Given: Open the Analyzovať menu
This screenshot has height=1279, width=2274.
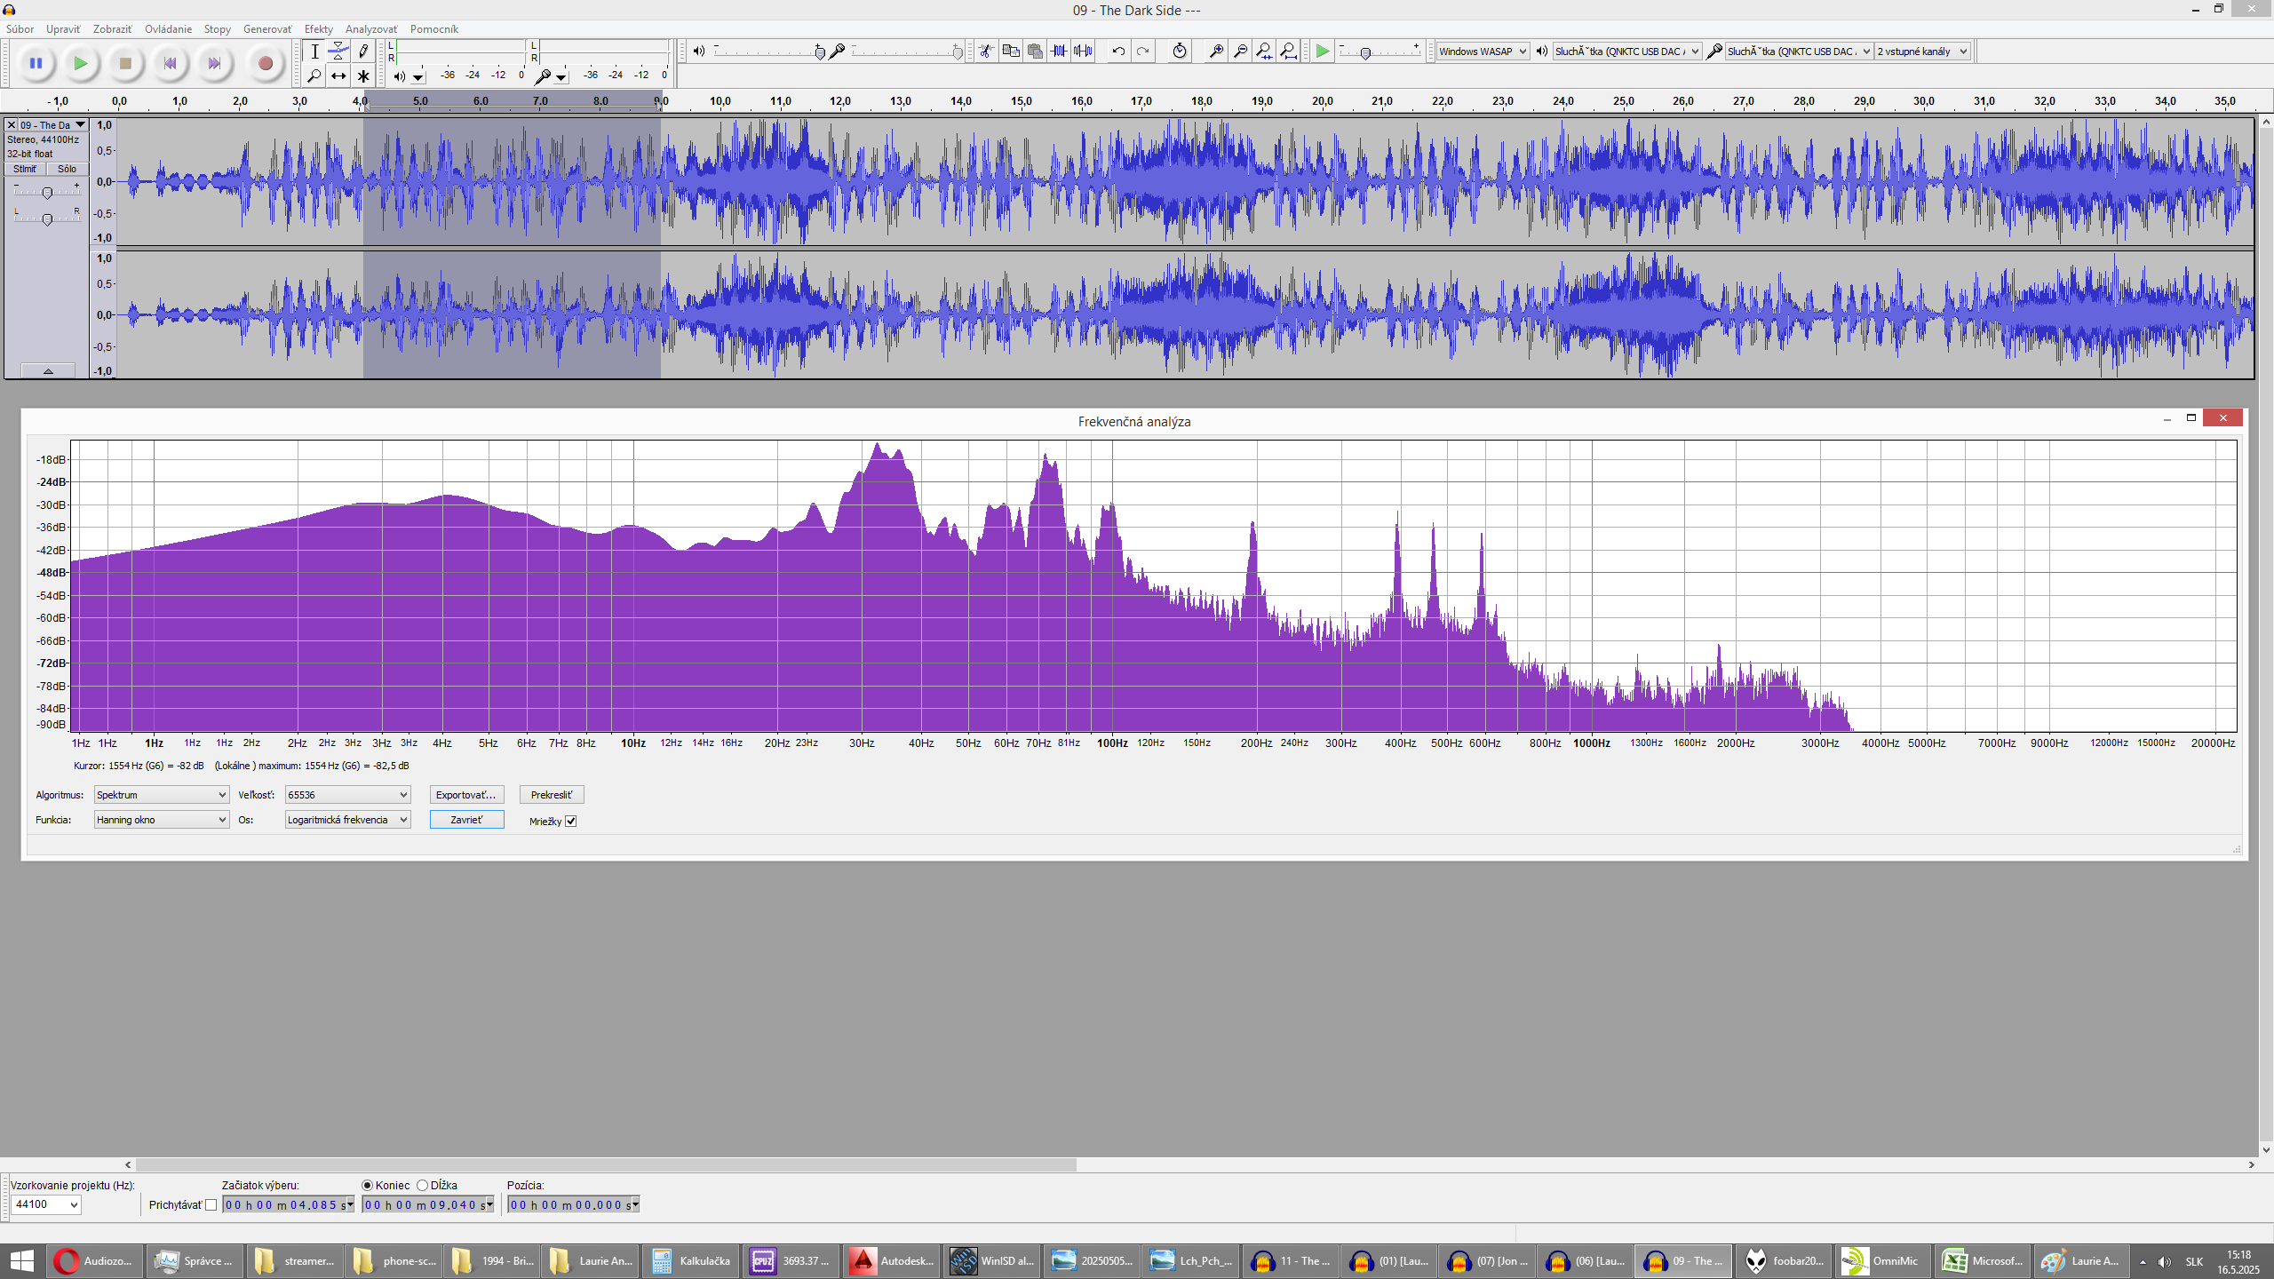Looking at the screenshot, I should (x=370, y=29).
